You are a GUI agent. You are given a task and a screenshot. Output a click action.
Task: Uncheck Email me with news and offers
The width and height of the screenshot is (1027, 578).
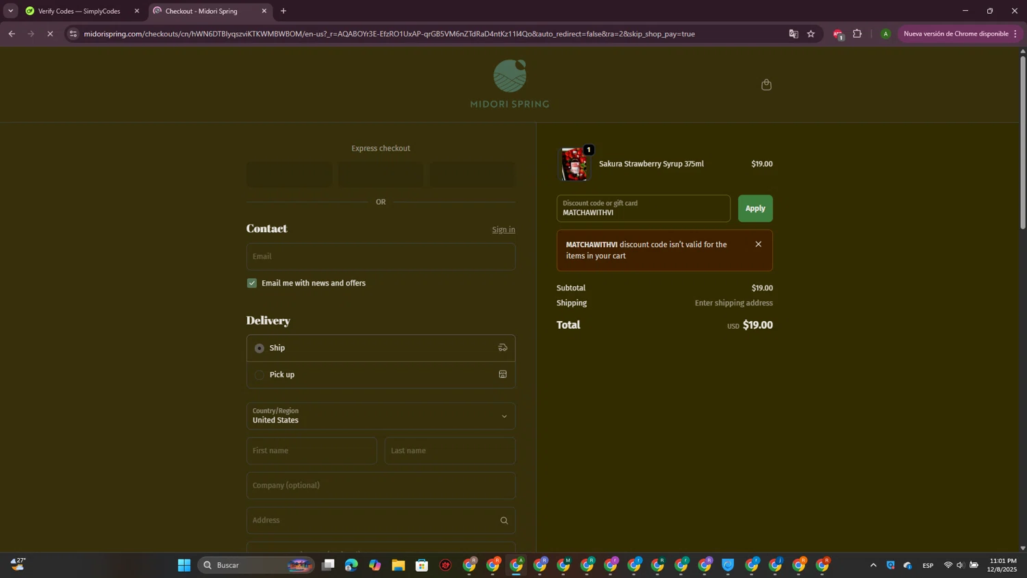click(x=252, y=284)
